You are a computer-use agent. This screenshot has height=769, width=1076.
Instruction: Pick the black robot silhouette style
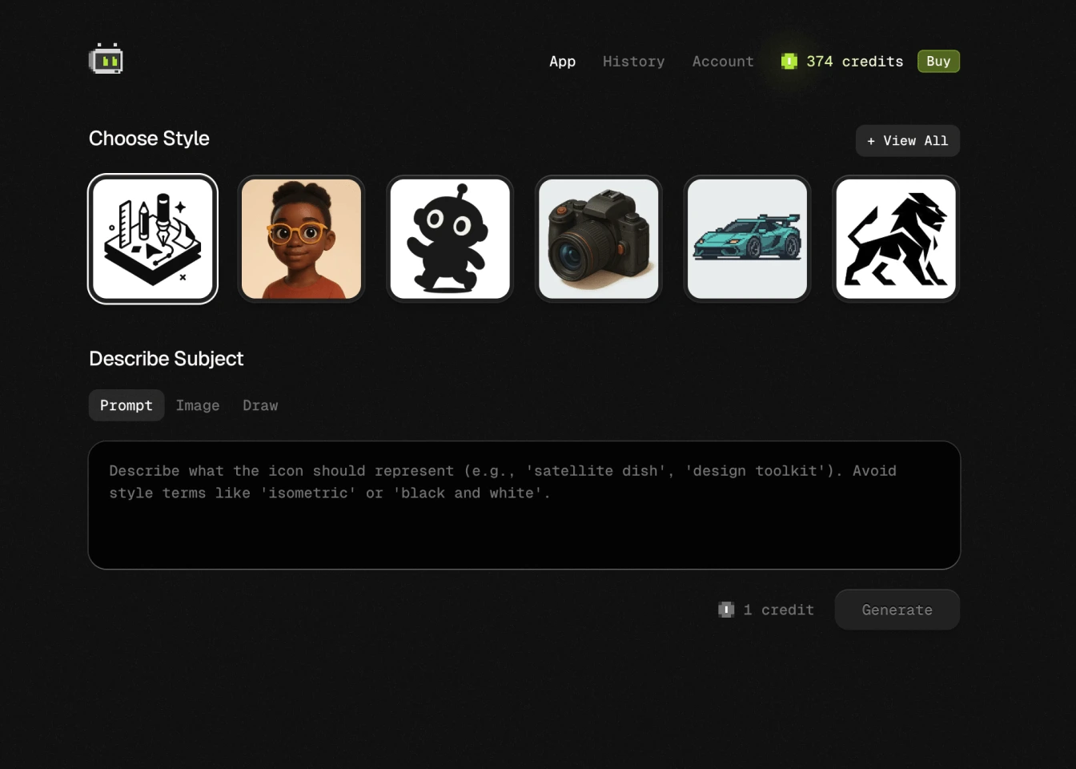450,239
